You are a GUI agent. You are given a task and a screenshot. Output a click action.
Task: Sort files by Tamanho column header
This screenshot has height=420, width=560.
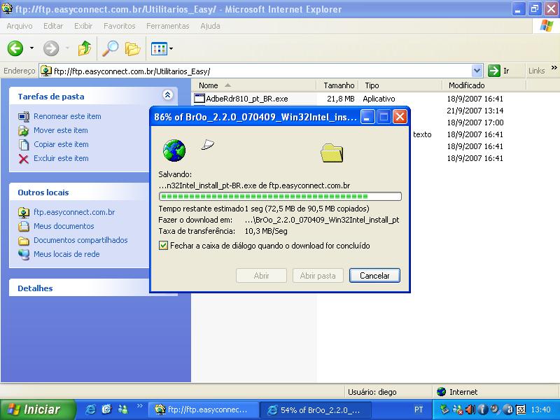pos(337,85)
